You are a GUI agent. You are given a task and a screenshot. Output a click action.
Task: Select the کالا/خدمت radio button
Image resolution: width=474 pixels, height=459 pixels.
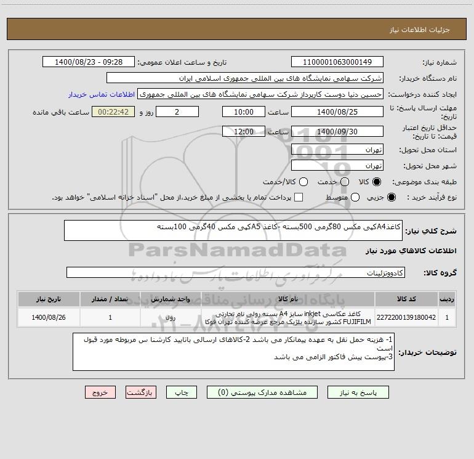click(303, 182)
